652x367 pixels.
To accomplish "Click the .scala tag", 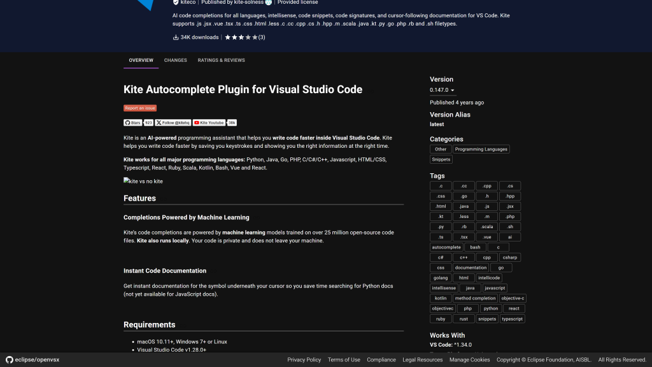I will point(487,227).
